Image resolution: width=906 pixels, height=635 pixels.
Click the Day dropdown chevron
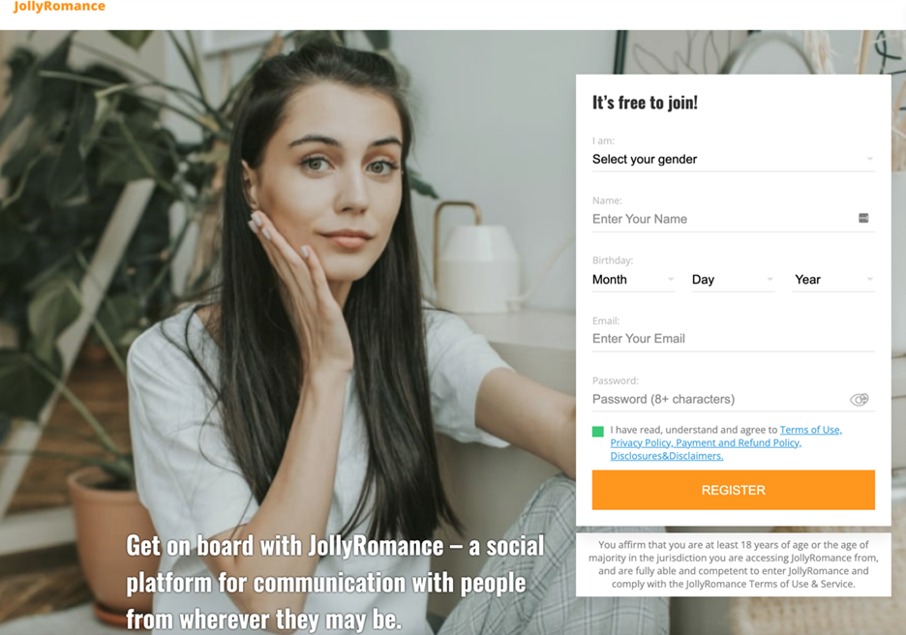click(770, 279)
